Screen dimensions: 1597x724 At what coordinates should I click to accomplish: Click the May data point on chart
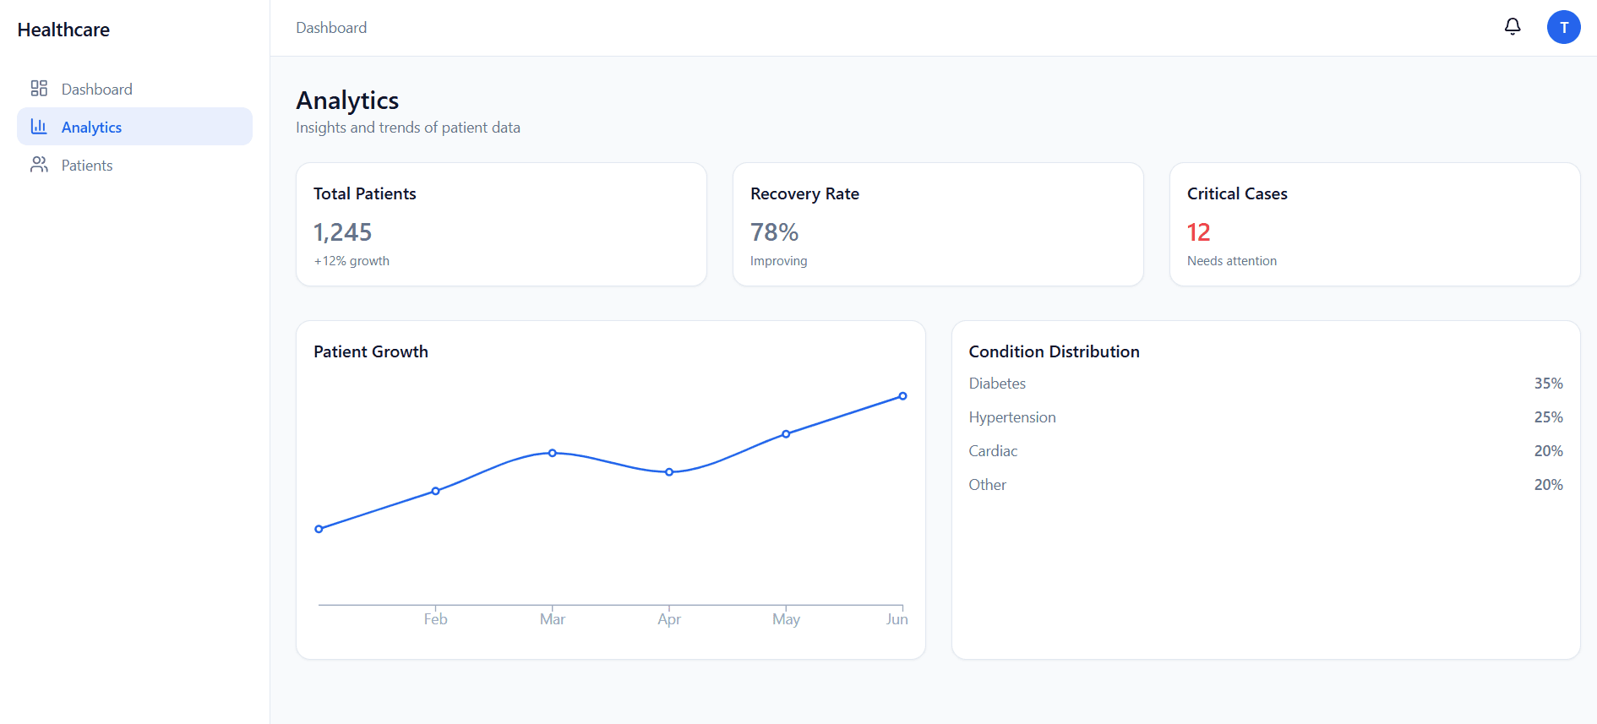pos(786,434)
